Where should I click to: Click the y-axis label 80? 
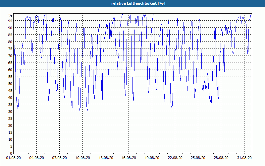10,42
